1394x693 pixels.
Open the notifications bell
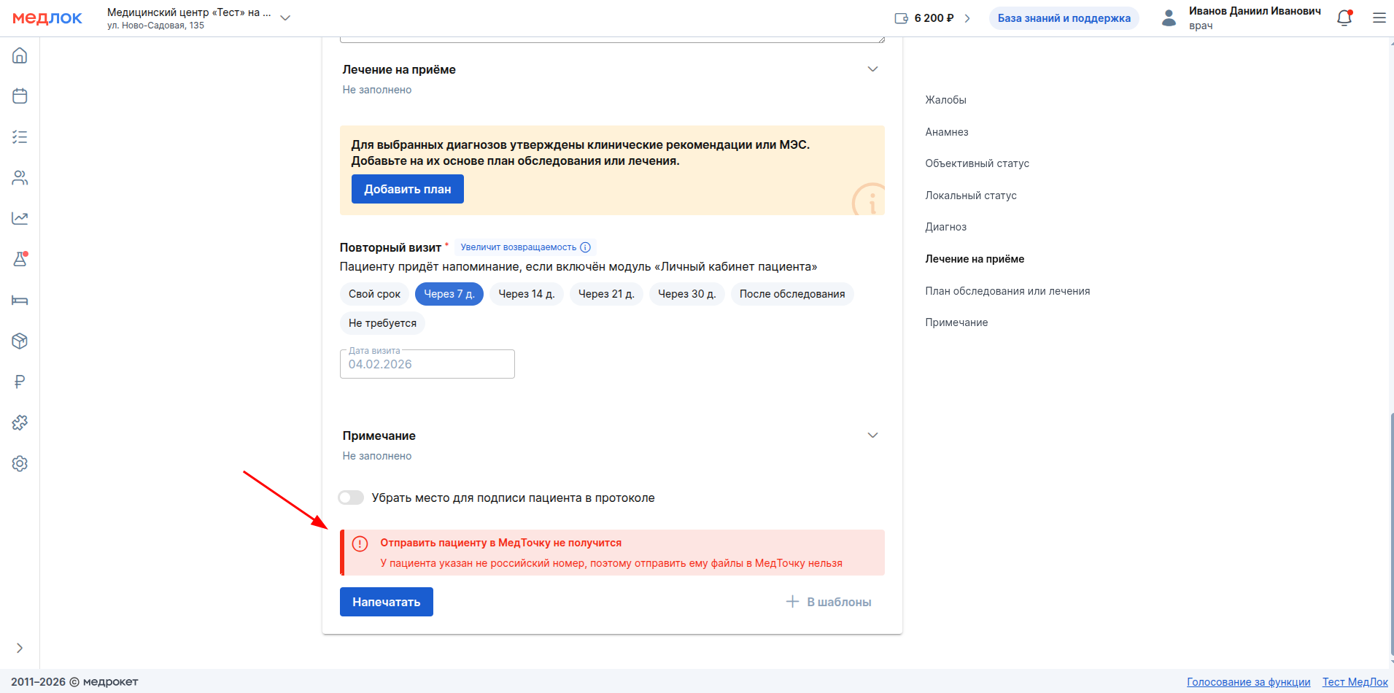pyautogui.click(x=1344, y=18)
